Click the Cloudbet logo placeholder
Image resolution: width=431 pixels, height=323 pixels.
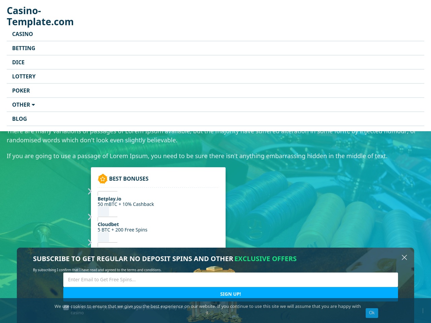pos(107,219)
